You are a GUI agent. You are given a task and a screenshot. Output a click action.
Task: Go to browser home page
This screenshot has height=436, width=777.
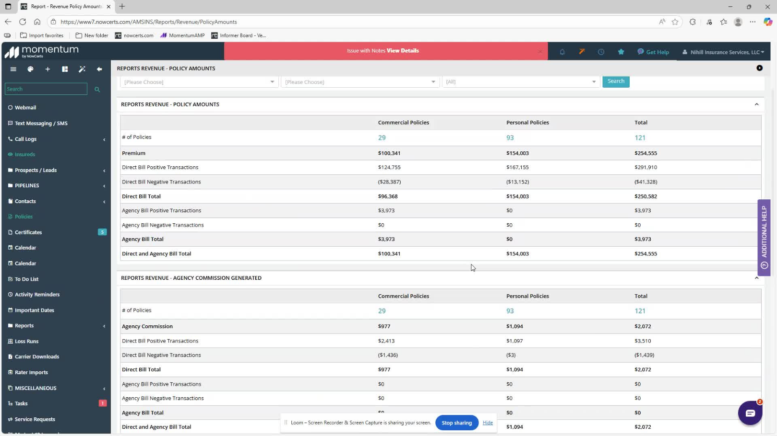point(37,22)
